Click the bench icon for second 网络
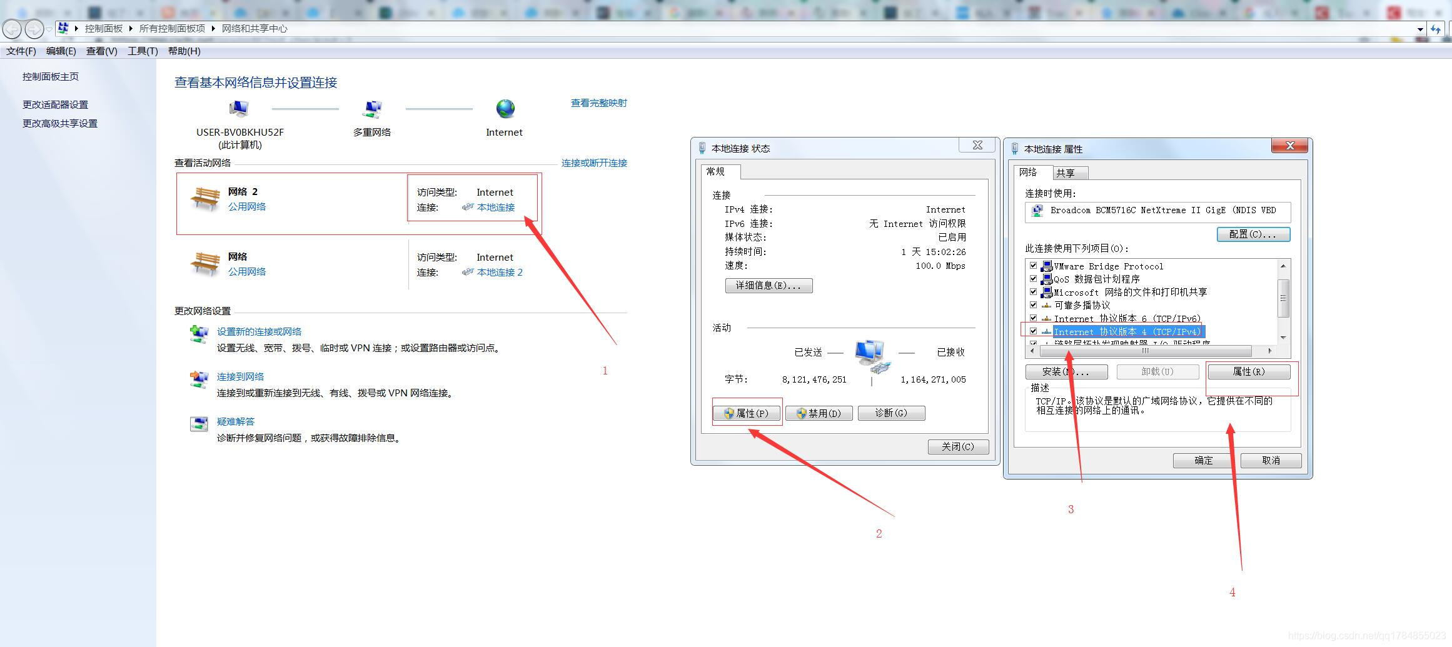The width and height of the screenshot is (1452, 647). click(206, 263)
